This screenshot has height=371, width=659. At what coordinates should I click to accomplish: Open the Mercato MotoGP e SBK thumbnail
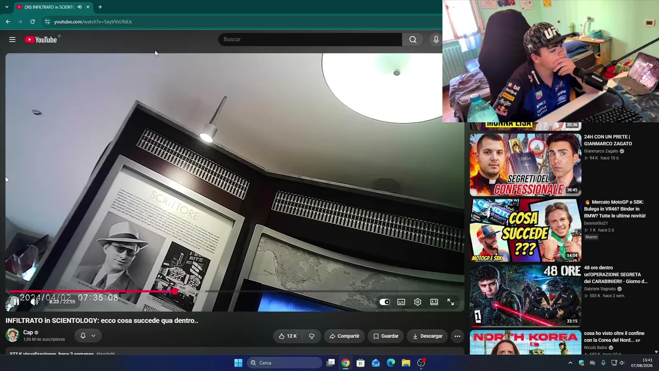[525, 230]
